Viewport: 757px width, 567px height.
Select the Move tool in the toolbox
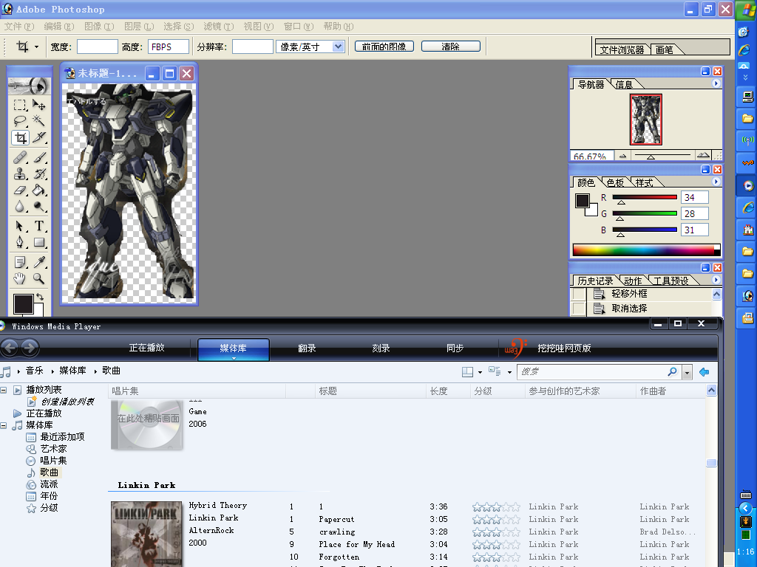[x=39, y=105]
